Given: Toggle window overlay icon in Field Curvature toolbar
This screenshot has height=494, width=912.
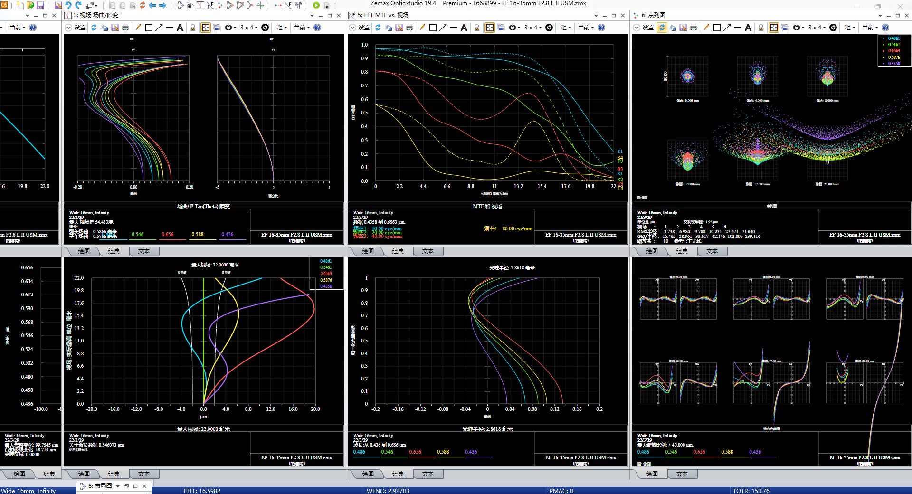Looking at the screenshot, I should [217, 28].
